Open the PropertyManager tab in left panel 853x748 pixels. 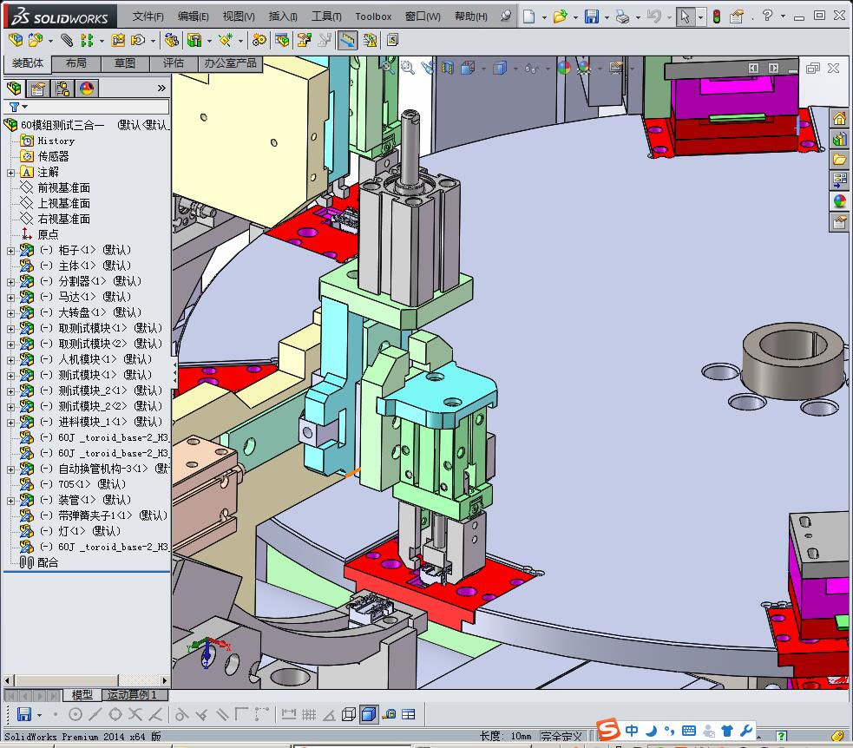pyautogui.click(x=38, y=88)
